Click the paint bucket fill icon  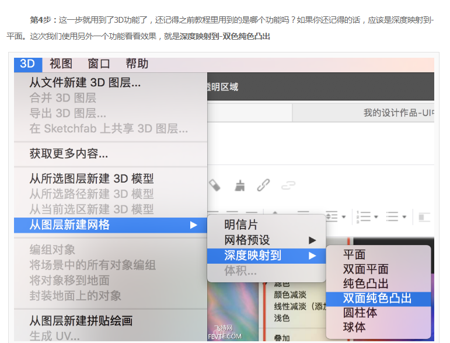click(215, 185)
